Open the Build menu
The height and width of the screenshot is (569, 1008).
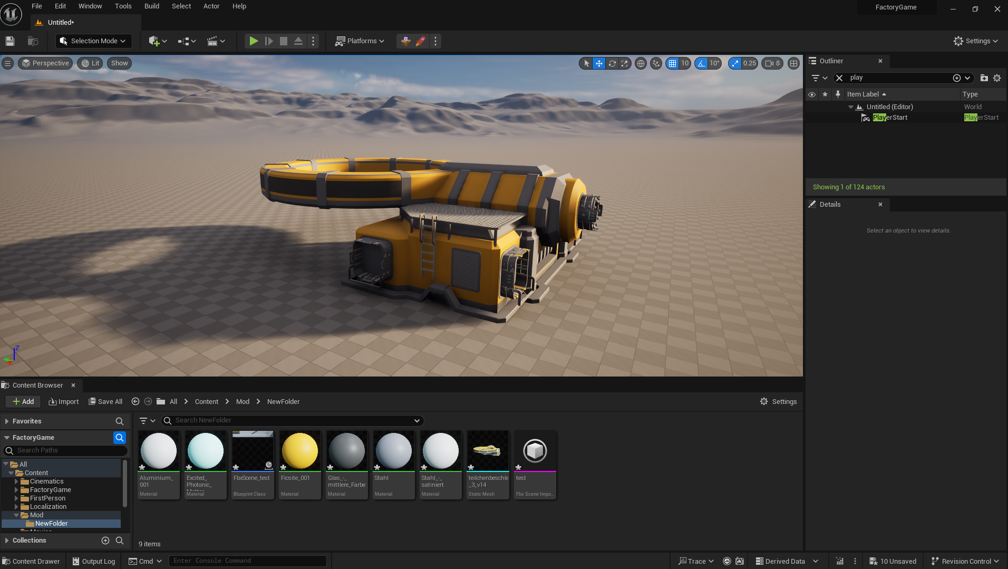click(151, 6)
